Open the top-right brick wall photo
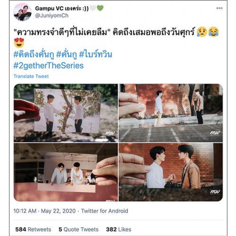Viewport: 236px width, 236px height. pyautogui.click(x=171, y=113)
